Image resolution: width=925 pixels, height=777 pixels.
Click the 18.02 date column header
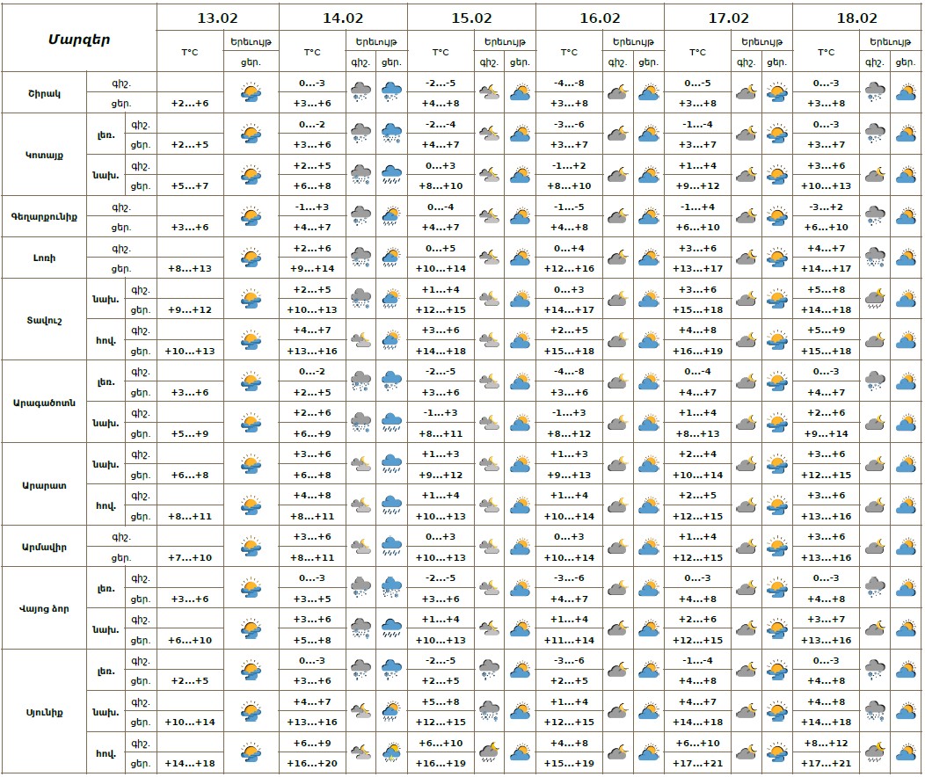[x=856, y=18]
